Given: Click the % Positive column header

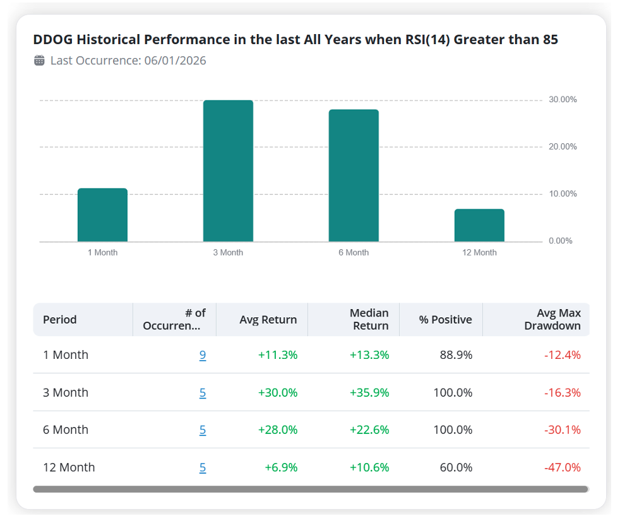Looking at the screenshot, I should point(441,320).
